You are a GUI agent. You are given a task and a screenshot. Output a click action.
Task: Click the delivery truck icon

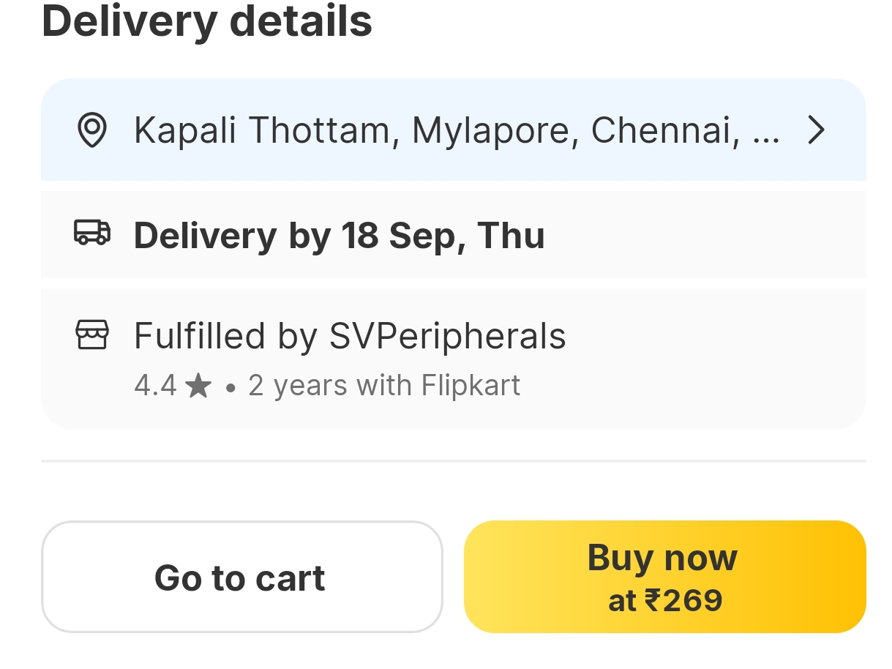point(92,233)
